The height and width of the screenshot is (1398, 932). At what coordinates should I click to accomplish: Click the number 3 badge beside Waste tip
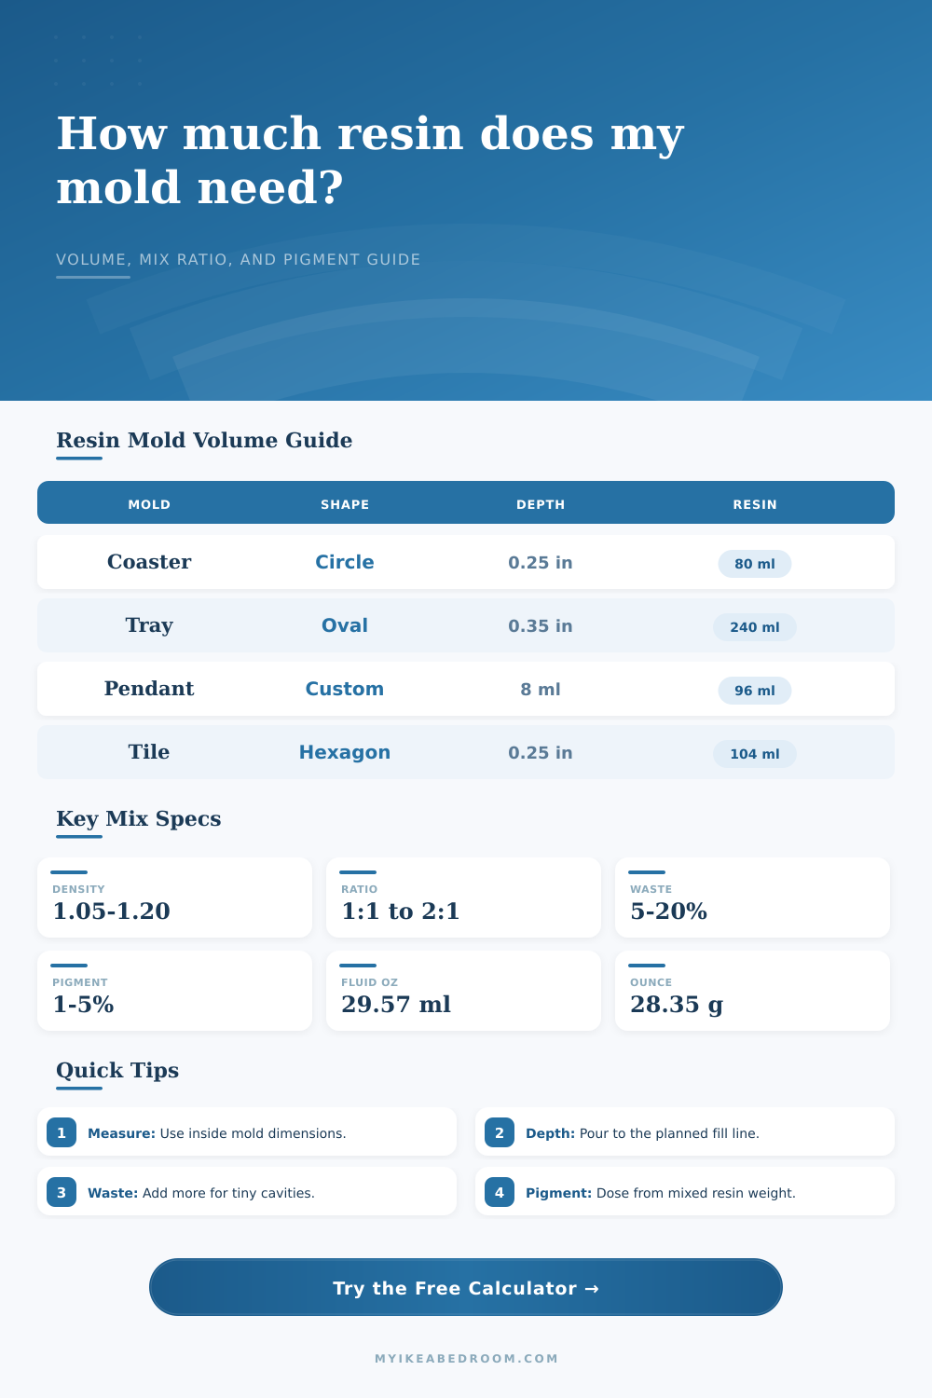[x=62, y=1192]
